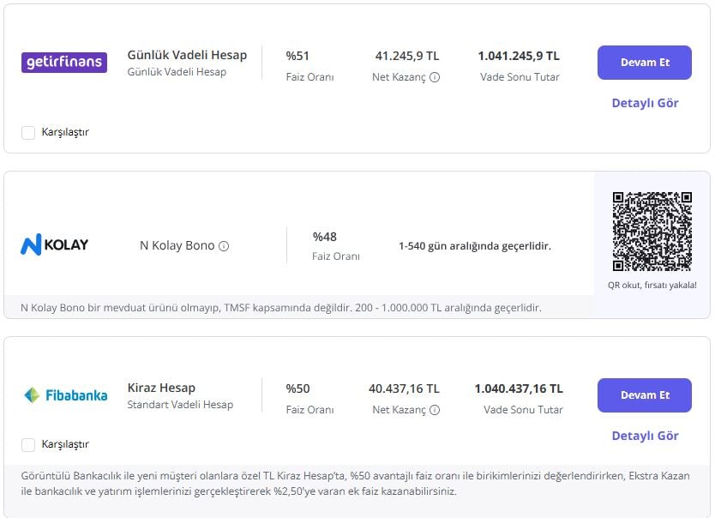Open Detaylı Gör for the getirfinans offer
This screenshot has width=715, height=518.
[645, 103]
